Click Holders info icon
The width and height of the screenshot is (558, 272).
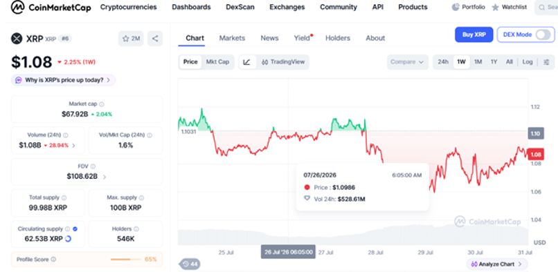click(136, 229)
